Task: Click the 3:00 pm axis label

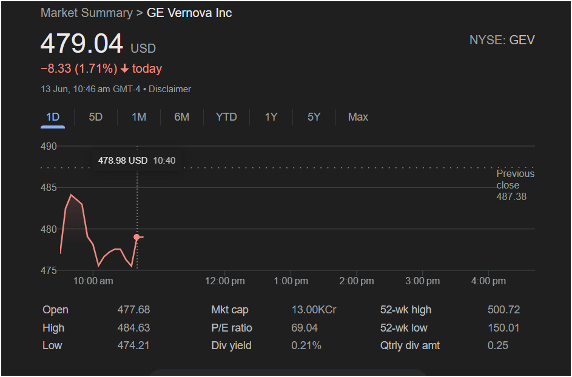Action: click(x=422, y=281)
